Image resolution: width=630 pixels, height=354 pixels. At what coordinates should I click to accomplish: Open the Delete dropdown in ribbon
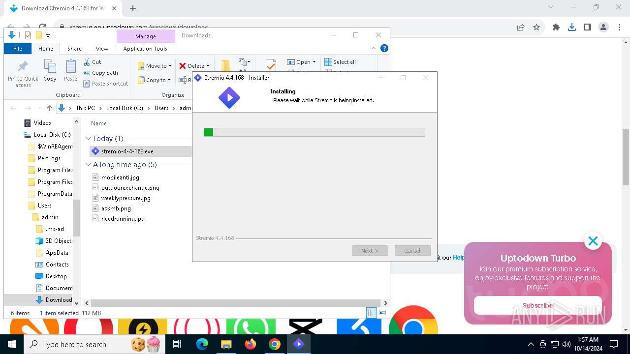(x=194, y=66)
